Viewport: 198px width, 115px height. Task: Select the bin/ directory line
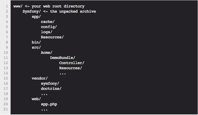(36, 42)
